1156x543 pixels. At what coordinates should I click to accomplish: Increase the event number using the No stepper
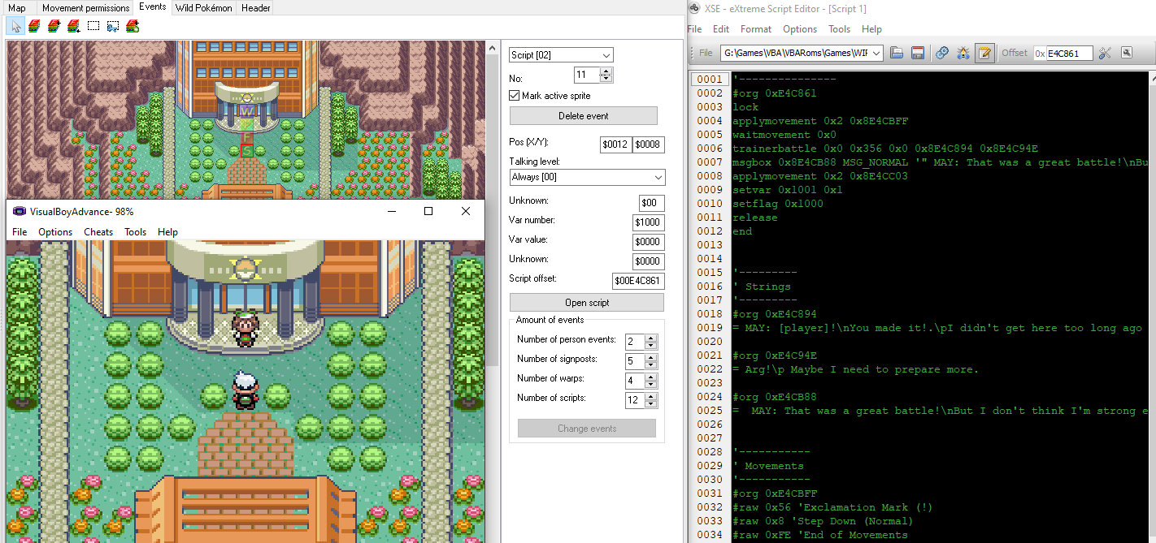[x=606, y=71]
